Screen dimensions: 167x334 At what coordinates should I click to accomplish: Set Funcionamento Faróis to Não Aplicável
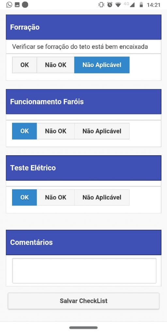coord(102,131)
